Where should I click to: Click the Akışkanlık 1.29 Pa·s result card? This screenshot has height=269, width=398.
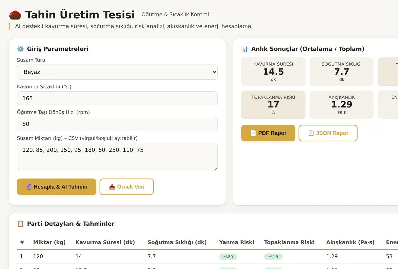[x=342, y=105]
